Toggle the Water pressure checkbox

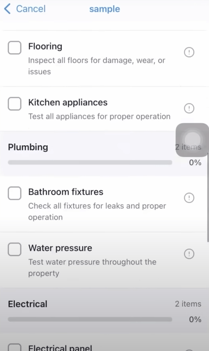(x=15, y=249)
